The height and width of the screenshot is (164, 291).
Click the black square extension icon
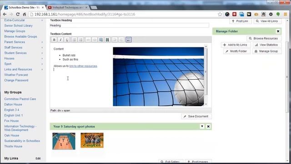pos(249,14)
